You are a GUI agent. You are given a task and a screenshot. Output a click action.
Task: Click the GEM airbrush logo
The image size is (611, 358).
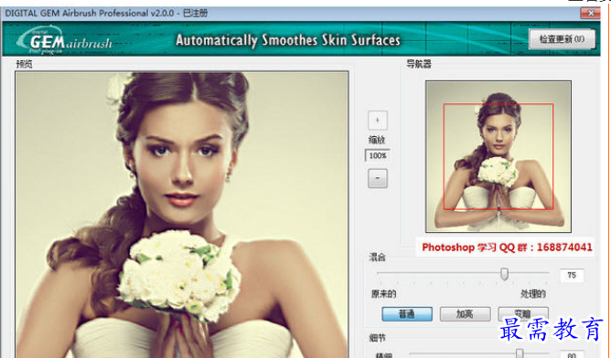(65, 40)
